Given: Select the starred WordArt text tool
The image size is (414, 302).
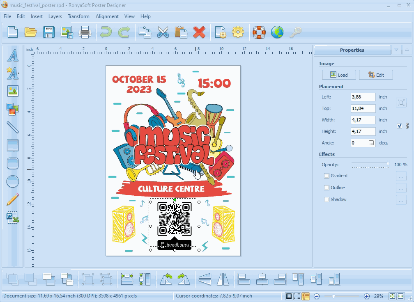Looking at the screenshot, I should (x=13, y=73).
